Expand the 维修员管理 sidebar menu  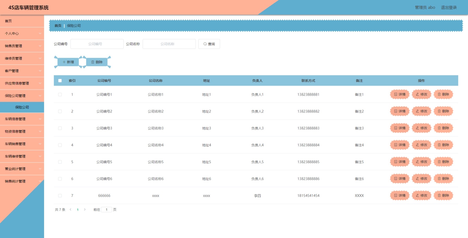coord(22,59)
